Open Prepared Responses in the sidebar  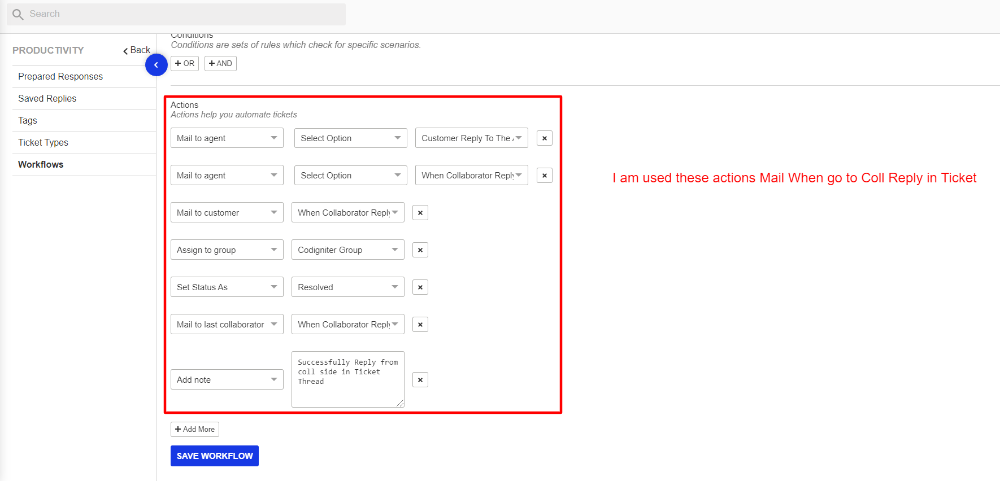84,77
